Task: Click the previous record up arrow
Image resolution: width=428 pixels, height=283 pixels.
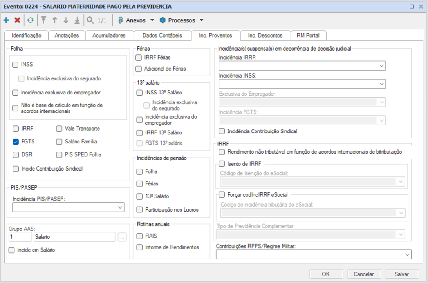Action: click(55, 20)
